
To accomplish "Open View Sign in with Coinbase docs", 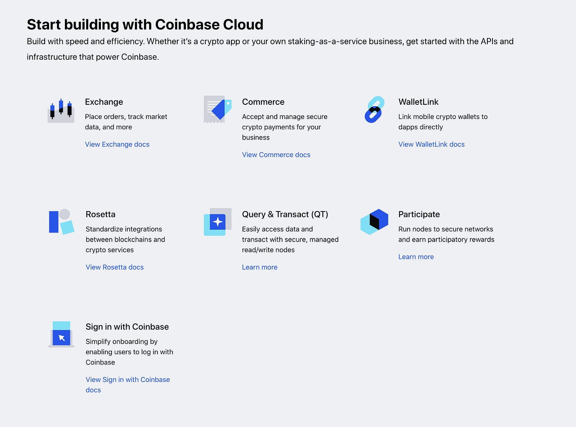I will 128,385.
